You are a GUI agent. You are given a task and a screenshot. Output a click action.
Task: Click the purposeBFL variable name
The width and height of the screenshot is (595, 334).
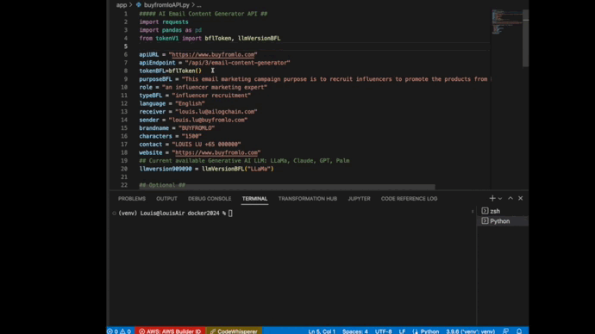click(155, 79)
